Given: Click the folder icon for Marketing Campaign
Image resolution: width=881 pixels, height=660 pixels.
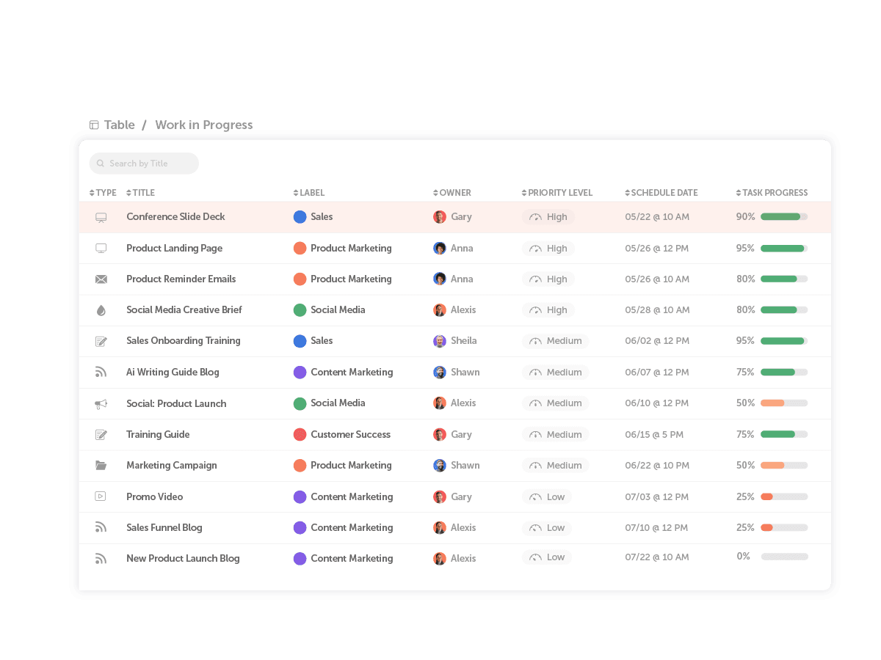Looking at the screenshot, I should coord(101,466).
